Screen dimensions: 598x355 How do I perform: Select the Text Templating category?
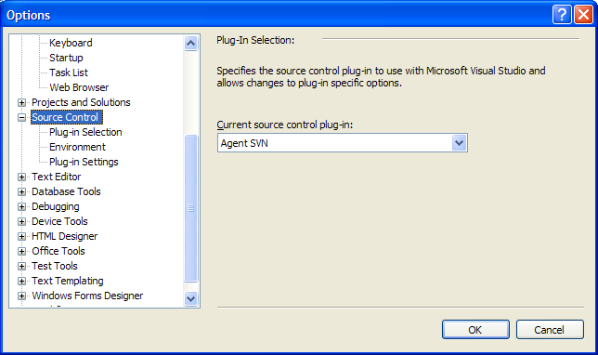[x=68, y=281]
